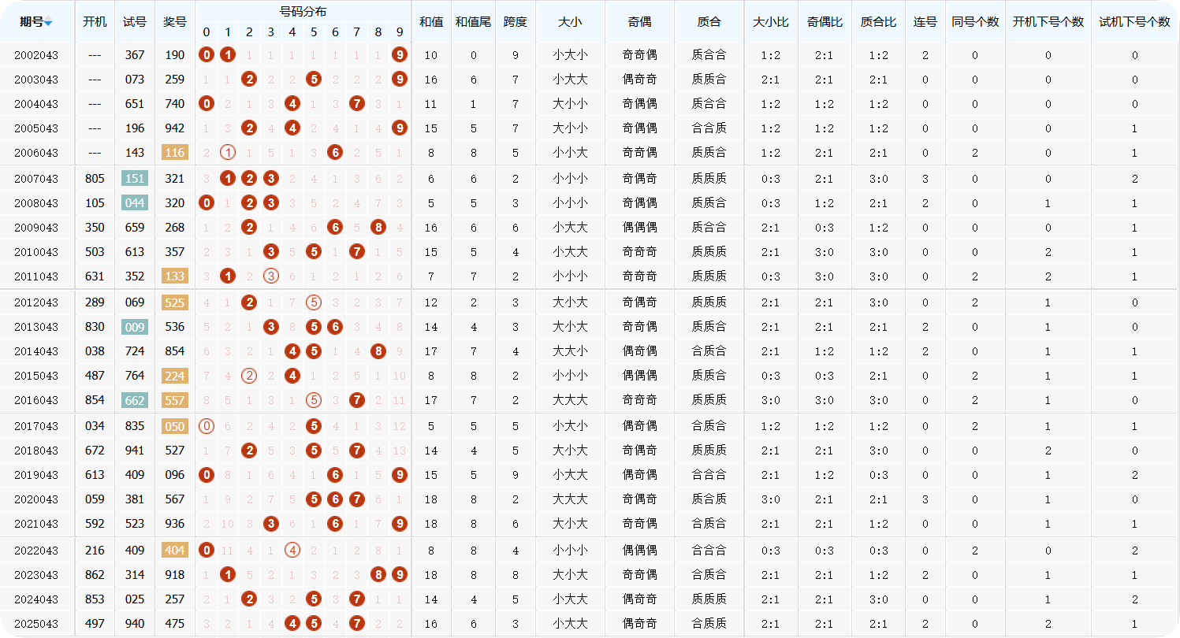The height and width of the screenshot is (638, 1180).
Task: Click outlined ball 2 in row 2015043
Action: [x=249, y=376]
